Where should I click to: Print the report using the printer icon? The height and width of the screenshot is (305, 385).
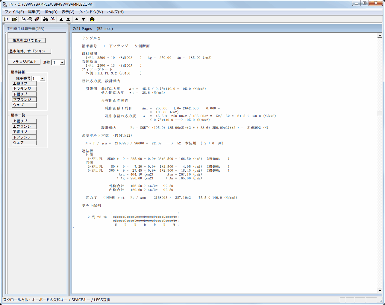coord(30,19)
